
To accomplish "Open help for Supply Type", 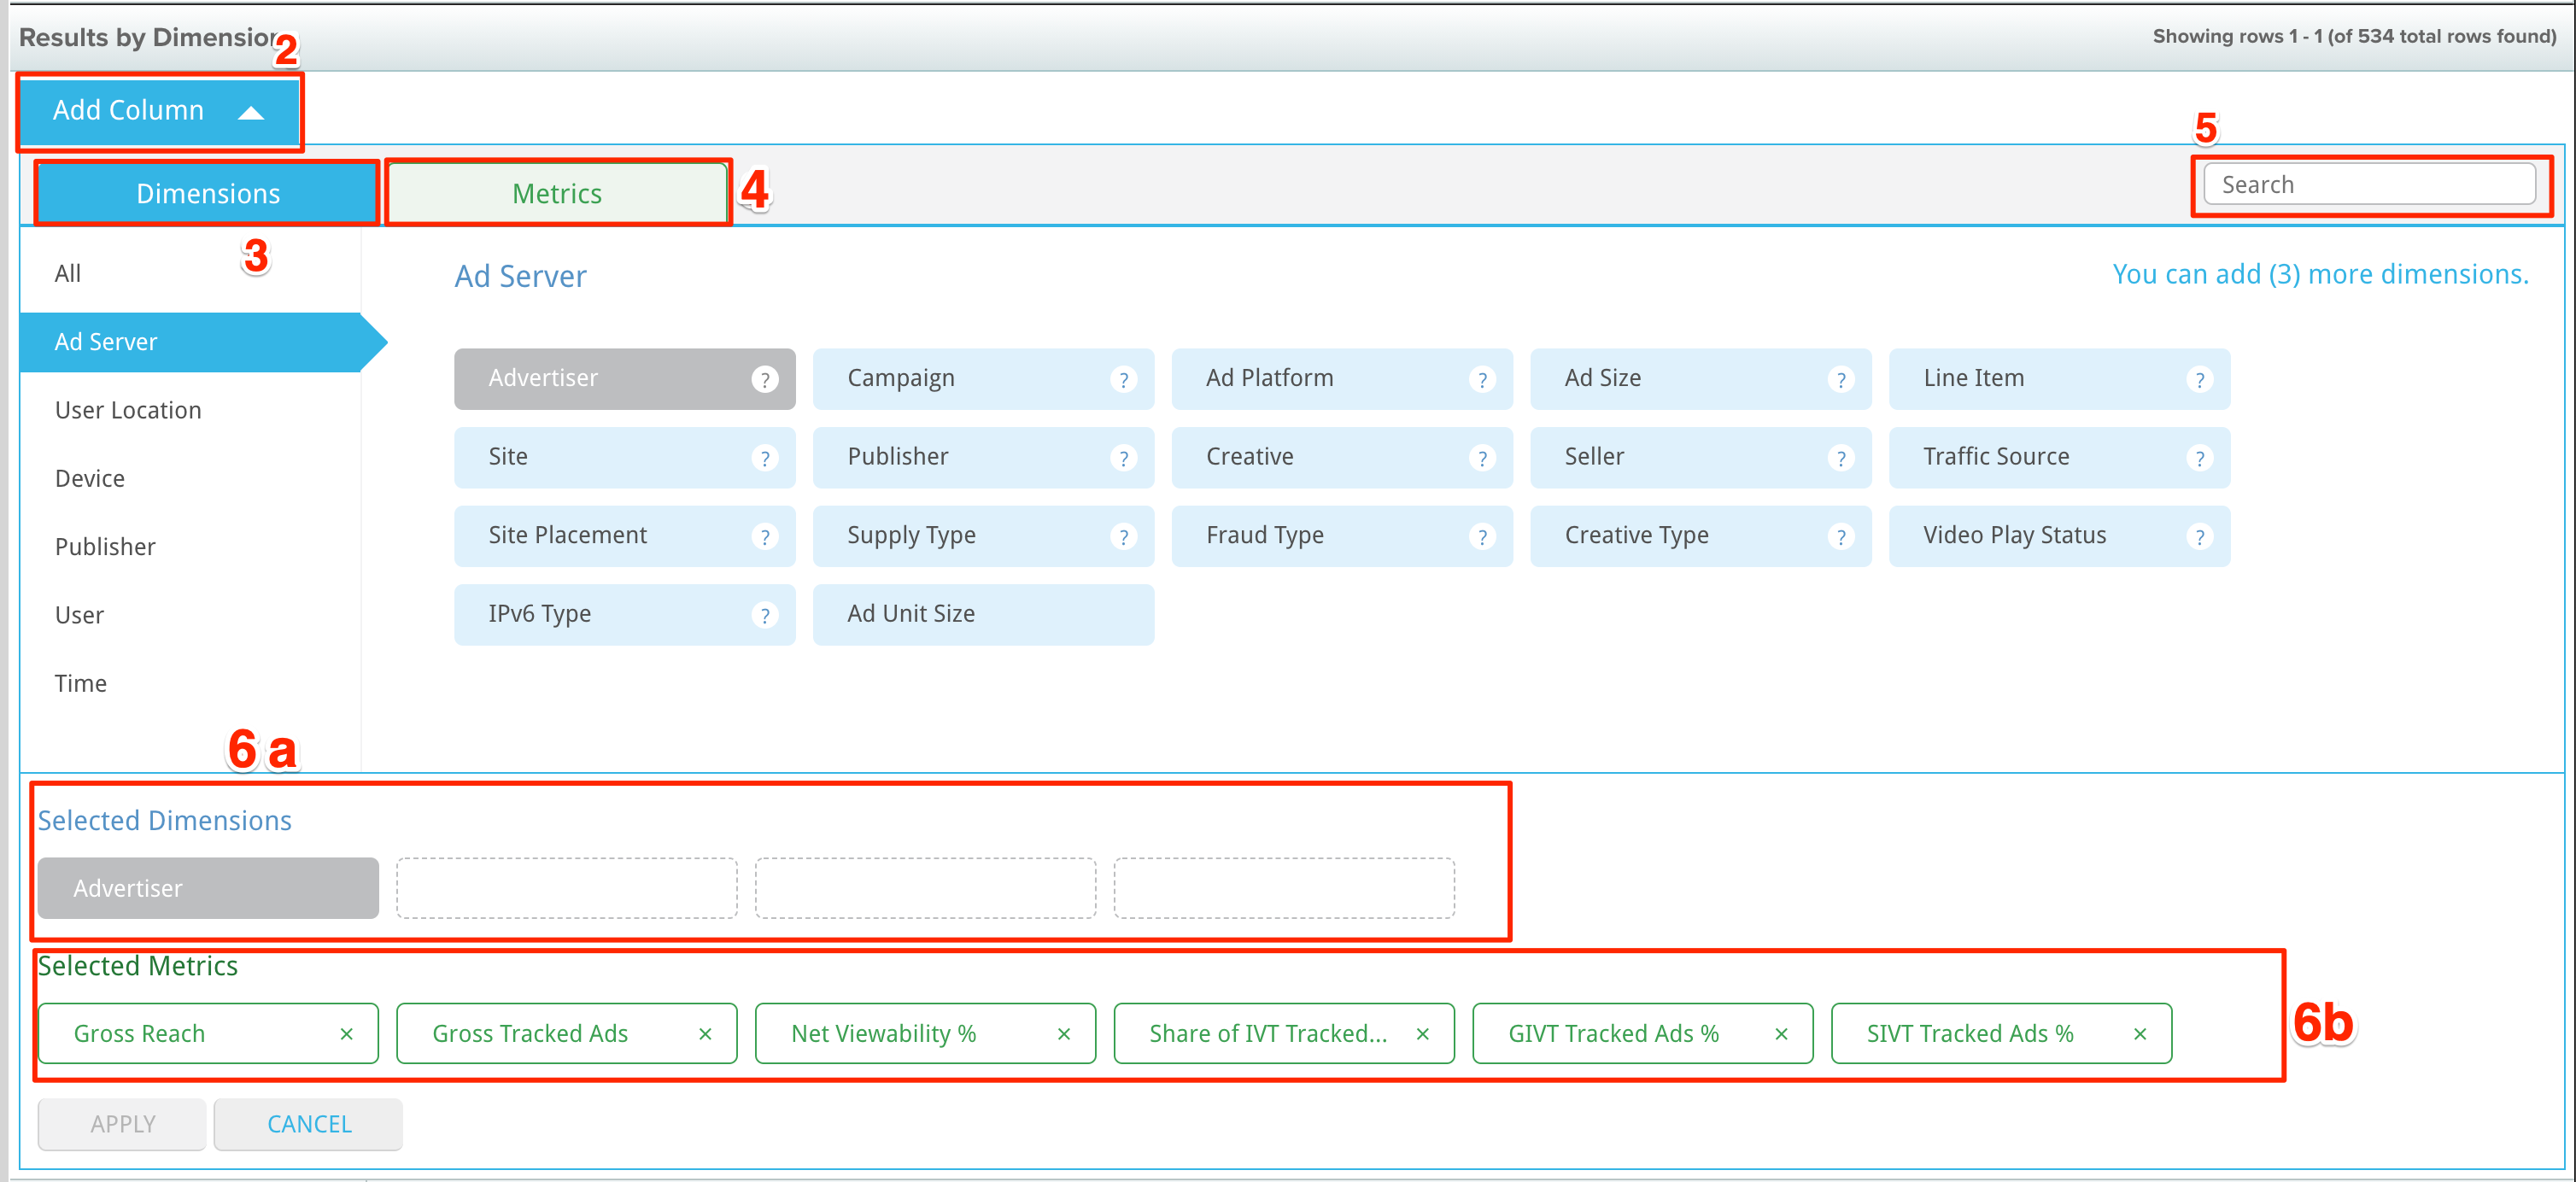I will (x=1123, y=537).
